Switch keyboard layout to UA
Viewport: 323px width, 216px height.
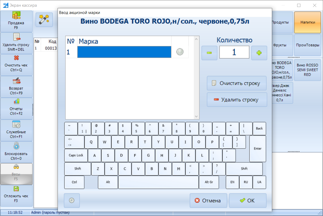click(259, 182)
